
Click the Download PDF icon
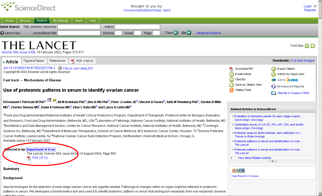tap(231, 69)
